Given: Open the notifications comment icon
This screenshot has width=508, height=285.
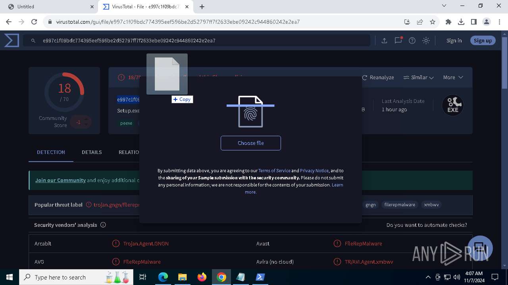Looking at the screenshot, I should tap(398, 40).
